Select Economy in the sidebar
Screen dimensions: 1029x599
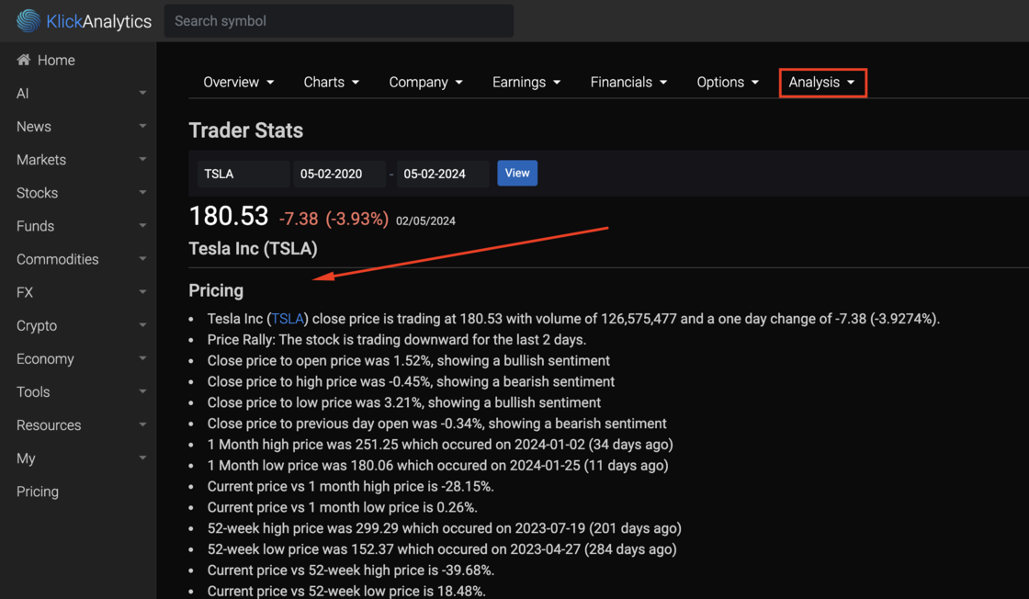[45, 359]
